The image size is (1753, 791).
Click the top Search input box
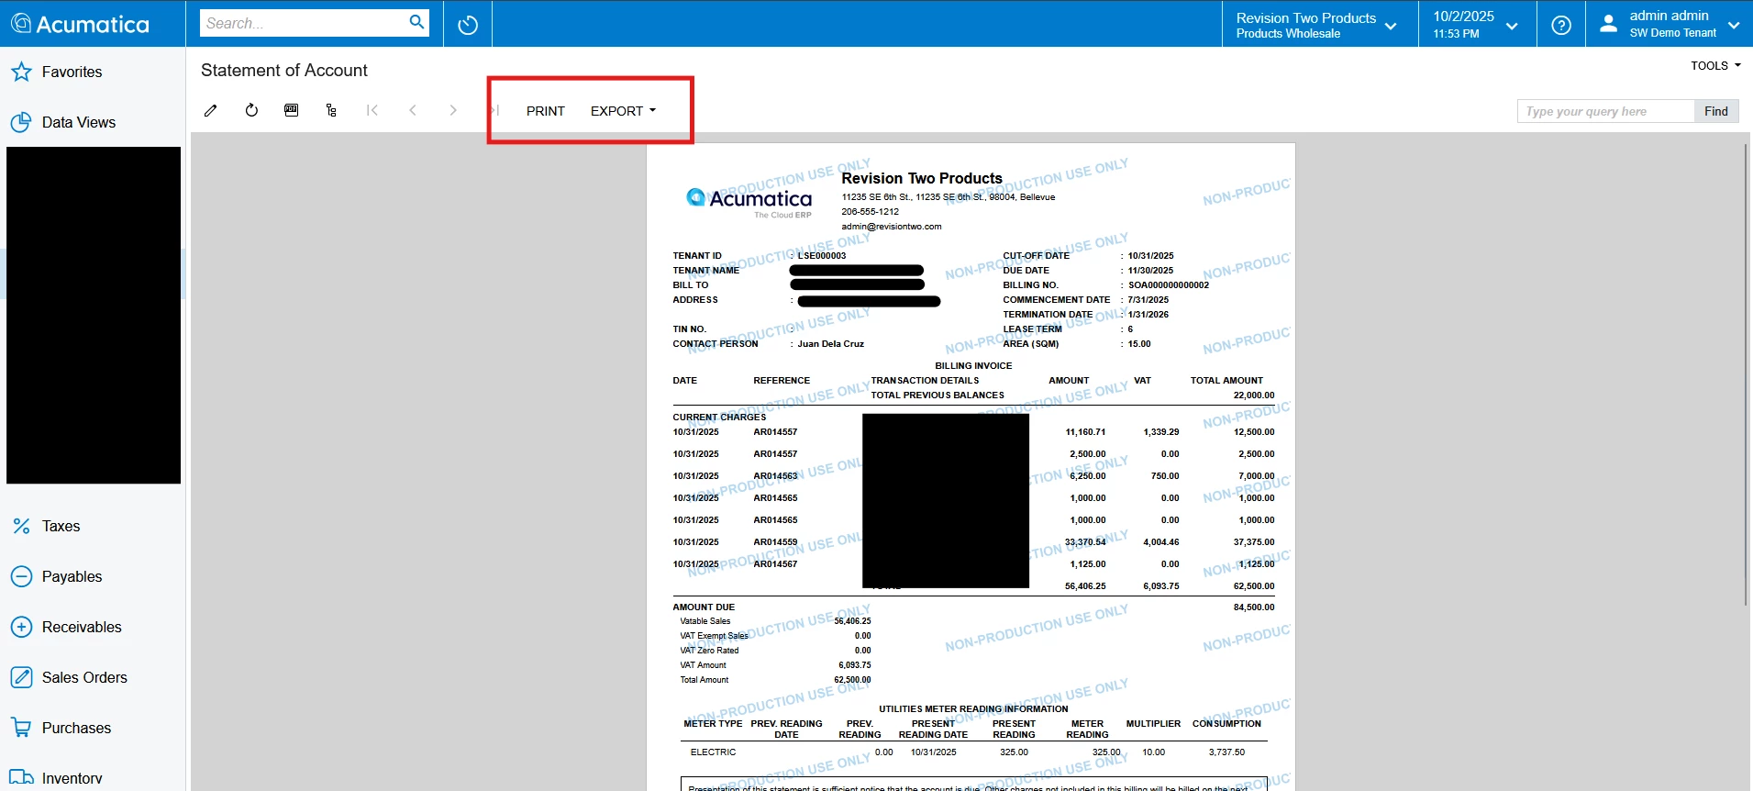pos(305,23)
